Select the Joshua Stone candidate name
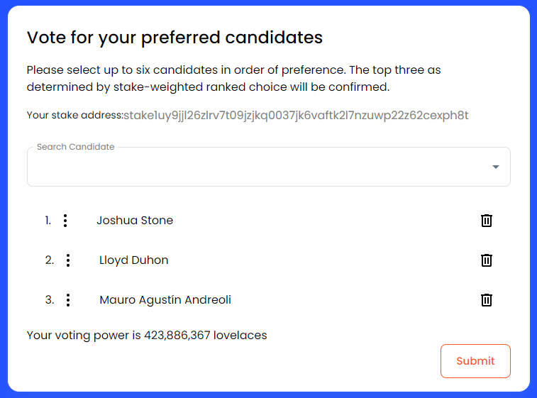 [135, 221]
